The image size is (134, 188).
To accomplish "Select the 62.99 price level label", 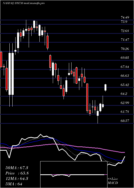I will click(x=125, y=103).
